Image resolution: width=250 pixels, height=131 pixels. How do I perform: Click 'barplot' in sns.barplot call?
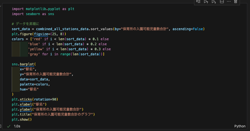coord(27,64)
